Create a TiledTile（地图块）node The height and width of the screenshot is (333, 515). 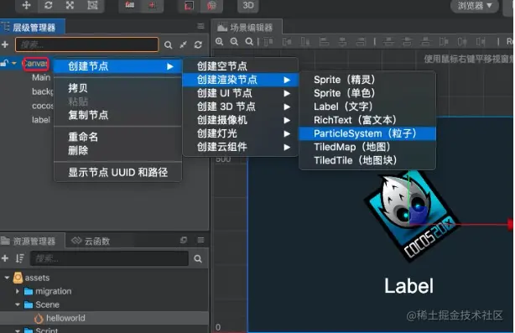pos(367,160)
